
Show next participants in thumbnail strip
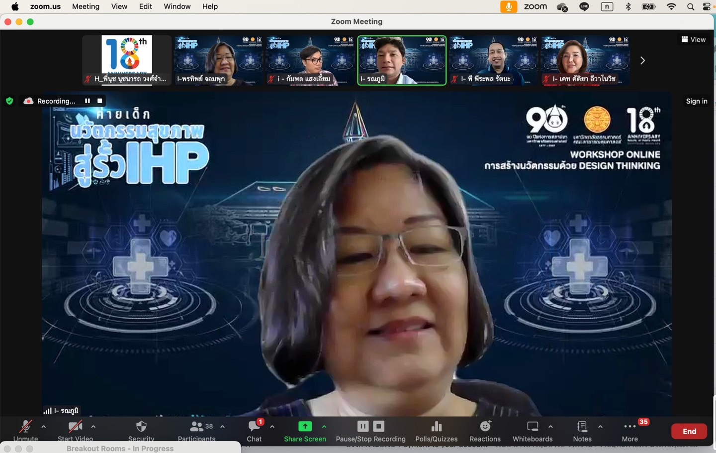coord(642,60)
